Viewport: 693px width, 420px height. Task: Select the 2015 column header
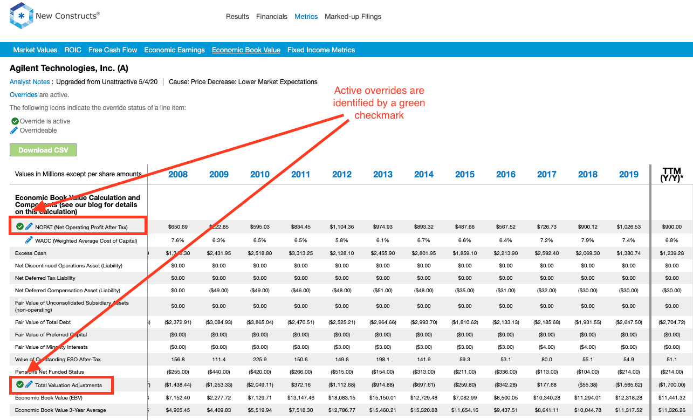tap(465, 174)
